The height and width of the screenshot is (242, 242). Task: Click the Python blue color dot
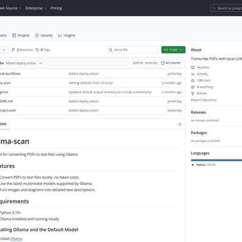193,165
